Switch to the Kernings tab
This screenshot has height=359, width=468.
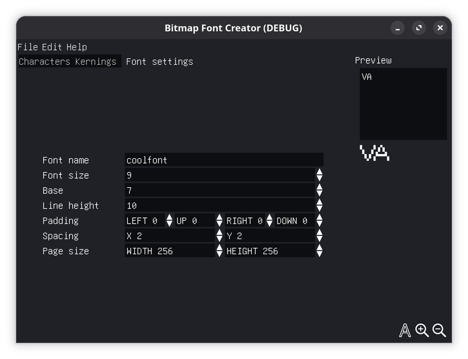(95, 61)
